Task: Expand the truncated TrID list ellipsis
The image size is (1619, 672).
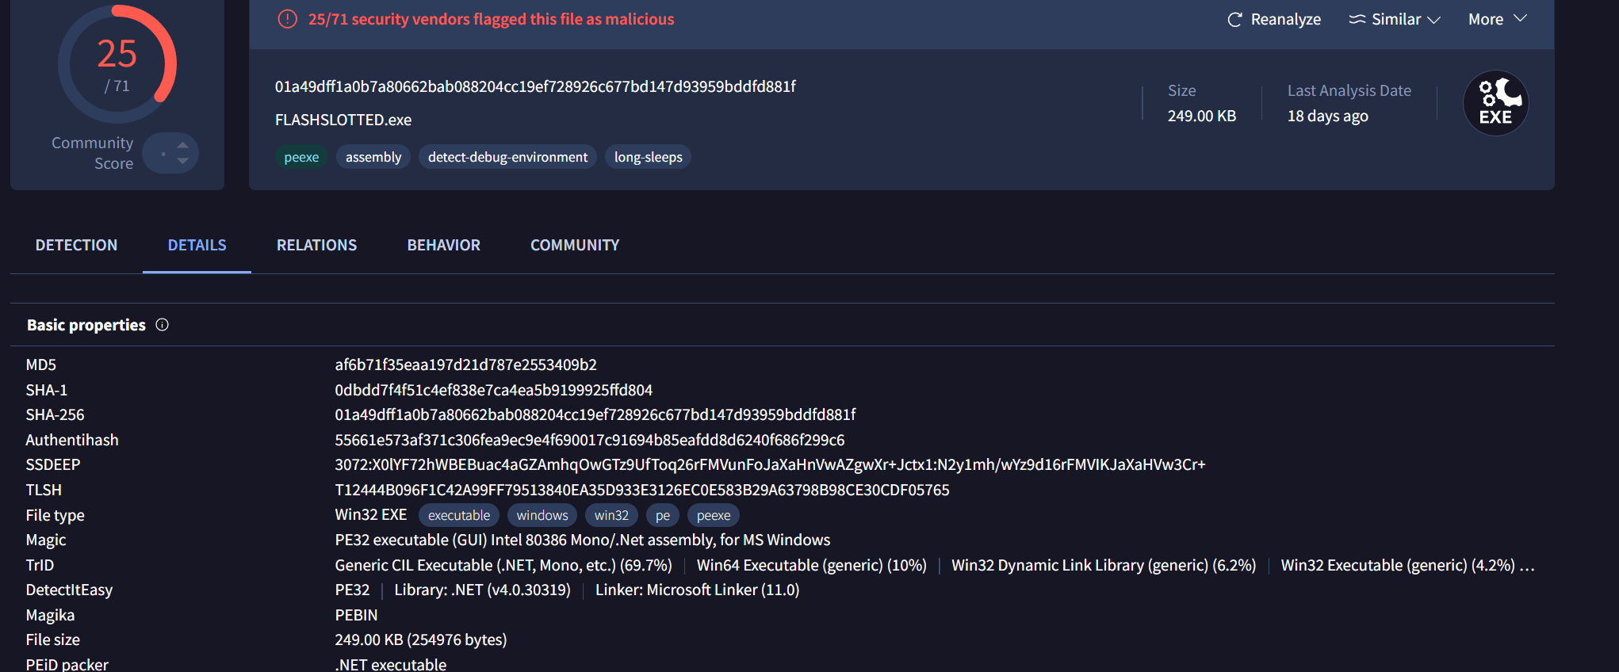Action: click(1527, 566)
